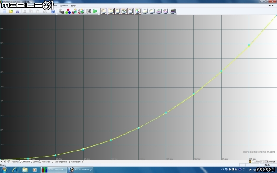Select the Luminance tab

point(26,162)
